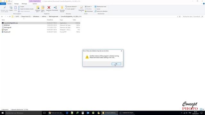This screenshot has width=205, height=115.
Task: Switch to the Chrome taskbar window
Action: click(x=56, y=113)
